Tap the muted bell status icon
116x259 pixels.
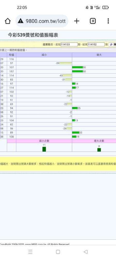click(x=87, y=8)
